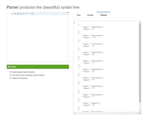Enable Line and column-based node location
This screenshot has width=143, height=115.
click(x=10, y=75)
